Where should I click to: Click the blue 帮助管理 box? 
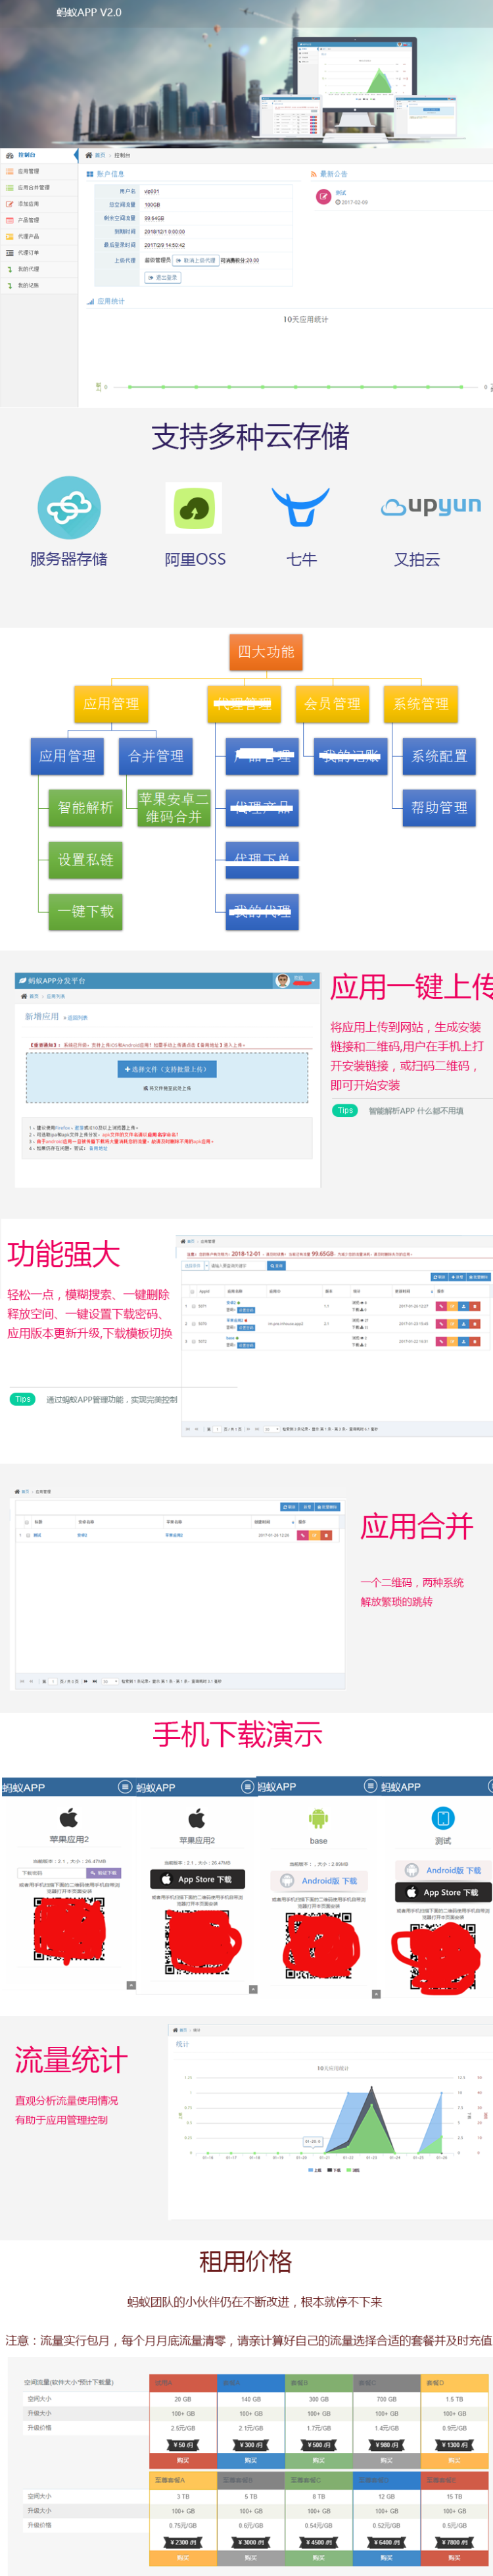click(x=439, y=808)
